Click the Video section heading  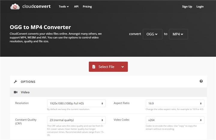25,92
